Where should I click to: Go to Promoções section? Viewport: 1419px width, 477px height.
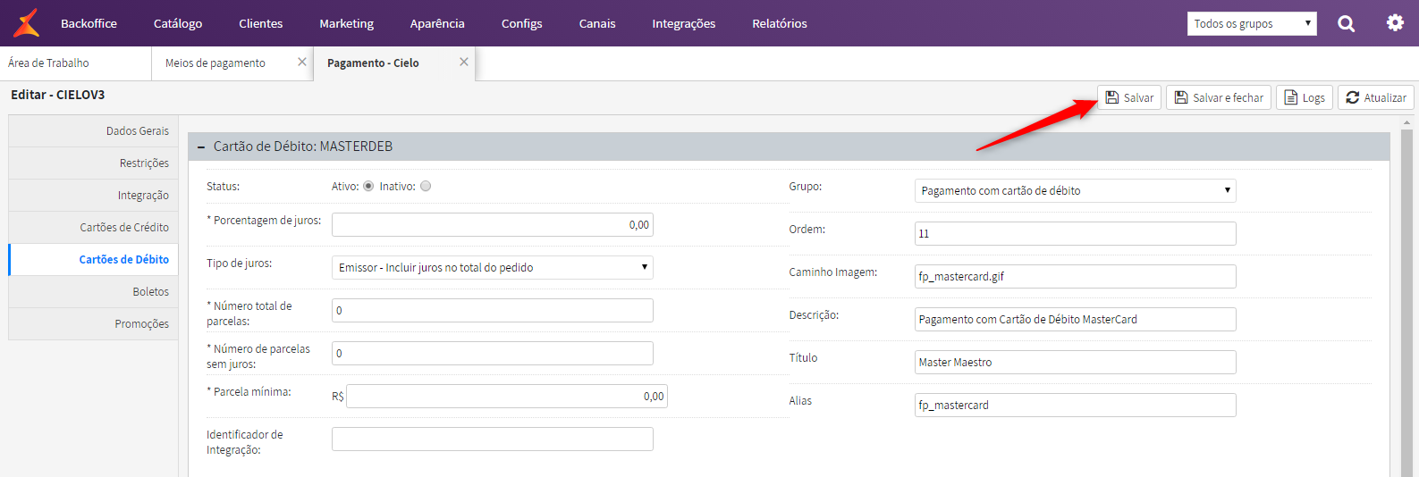[x=93, y=323]
